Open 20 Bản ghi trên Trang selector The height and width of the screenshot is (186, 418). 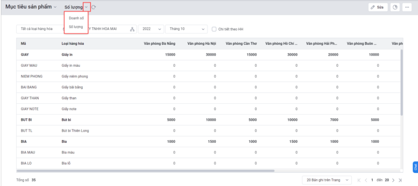327,180
